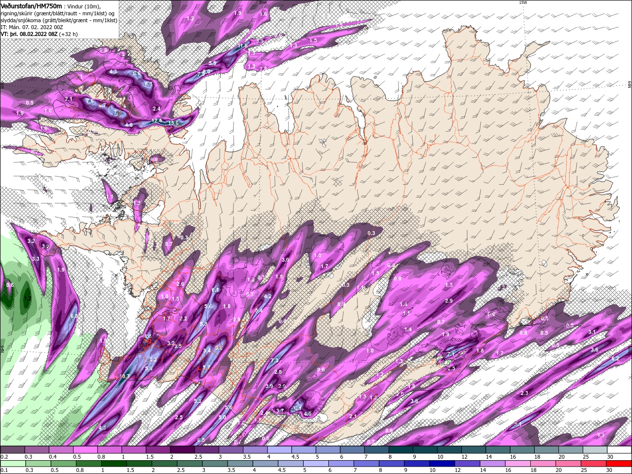
Task: Click the 30 label on the lower legend
Action: [609, 470]
